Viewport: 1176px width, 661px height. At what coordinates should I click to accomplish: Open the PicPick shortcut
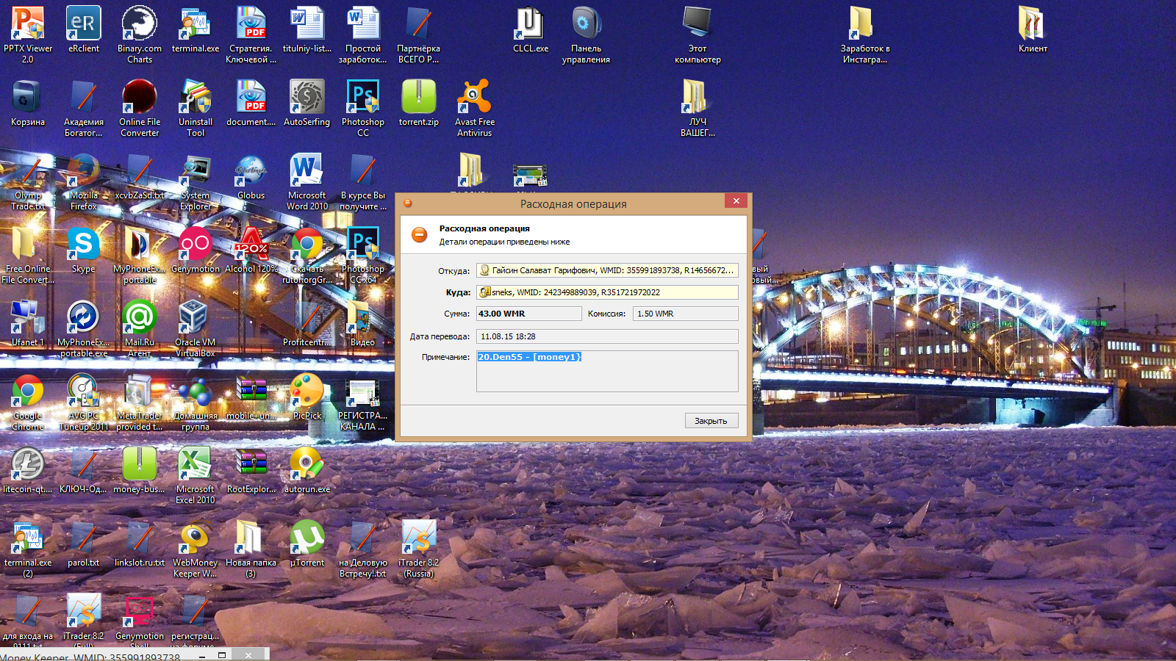[307, 397]
